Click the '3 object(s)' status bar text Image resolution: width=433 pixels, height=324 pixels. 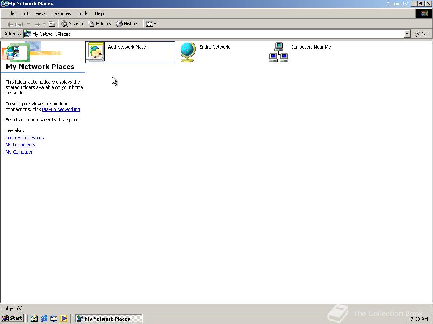(x=11, y=308)
